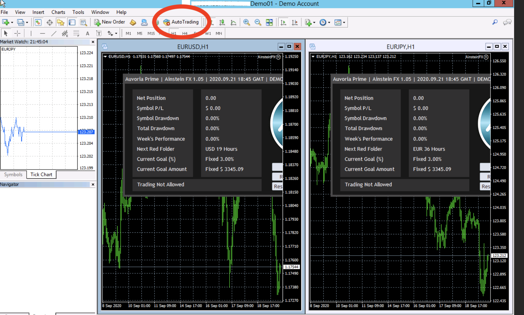Launch MetaEditor with the yellow book icon

[x=133, y=22]
